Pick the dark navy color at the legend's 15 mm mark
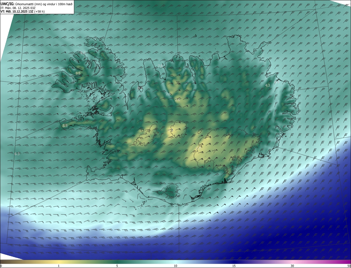This screenshot has width=351, height=268. click(234, 262)
